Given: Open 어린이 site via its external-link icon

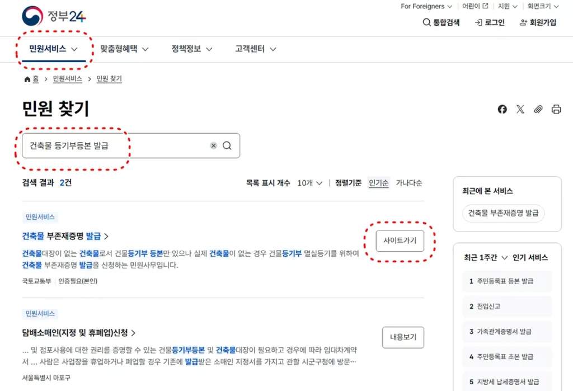Looking at the screenshot, I should pos(484,6).
